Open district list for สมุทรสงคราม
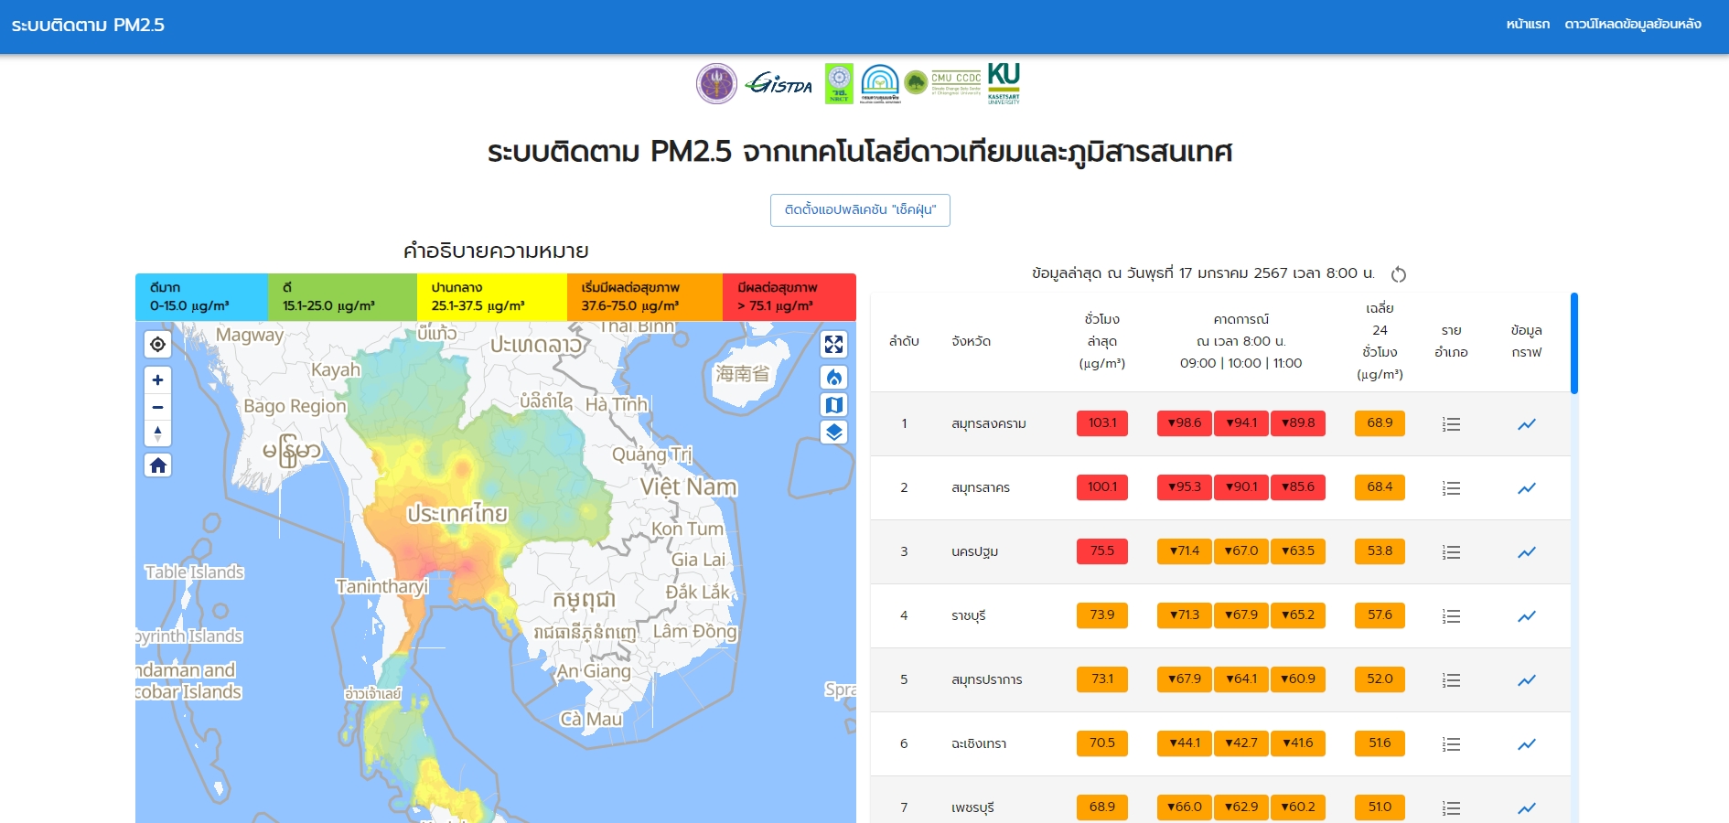Viewport: 1729px width, 823px height. click(1451, 424)
